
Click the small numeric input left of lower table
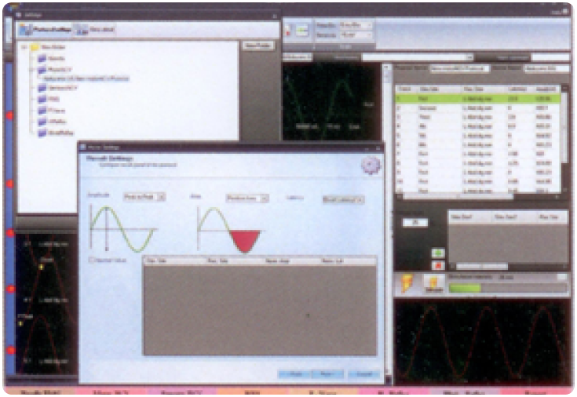point(415,222)
